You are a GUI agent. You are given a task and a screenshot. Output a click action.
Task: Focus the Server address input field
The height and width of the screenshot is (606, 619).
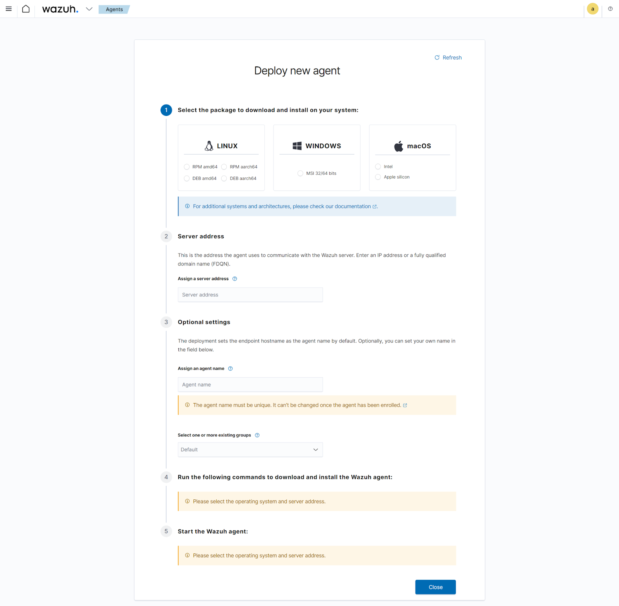click(x=250, y=295)
